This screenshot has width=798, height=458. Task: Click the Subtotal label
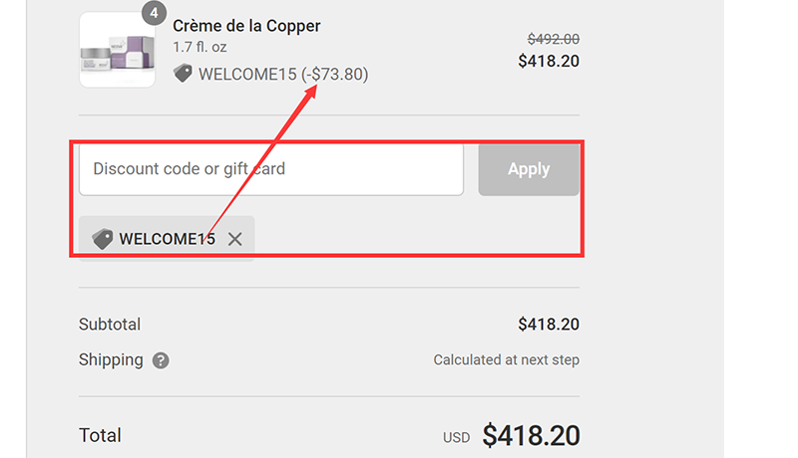(110, 325)
